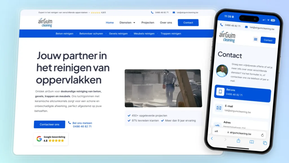Click the airGum cleaning logo on desktop site
The width and height of the screenshot is (289, 163).
(45, 23)
